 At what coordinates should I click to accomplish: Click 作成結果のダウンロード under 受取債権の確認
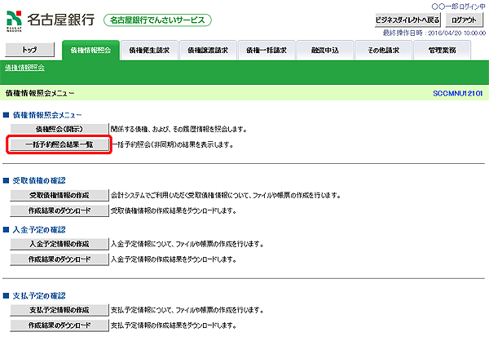59,210
